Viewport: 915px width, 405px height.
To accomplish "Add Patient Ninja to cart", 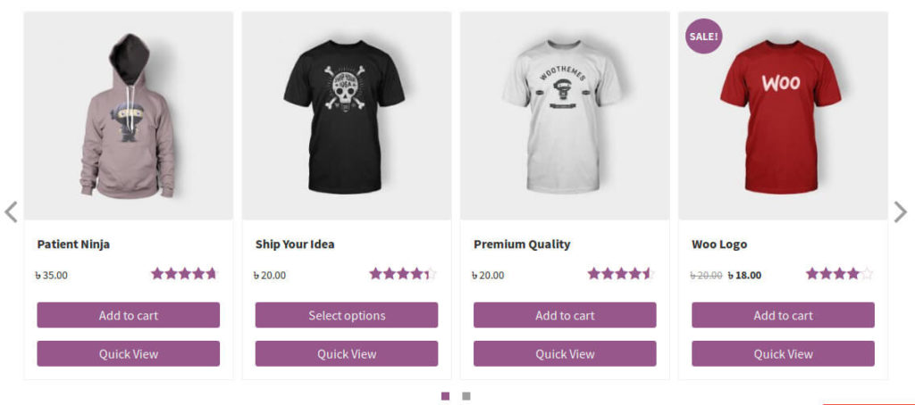I will [x=129, y=315].
